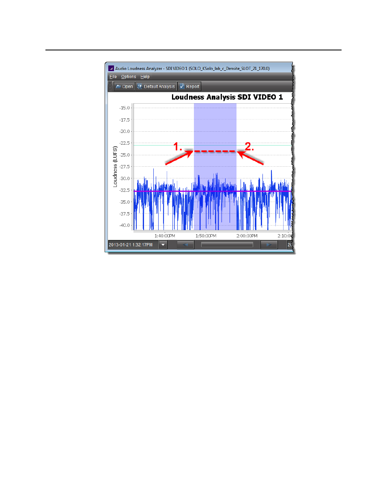Screen dimensions: 387x502
Task: Open the Options menu
Action: coord(129,76)
